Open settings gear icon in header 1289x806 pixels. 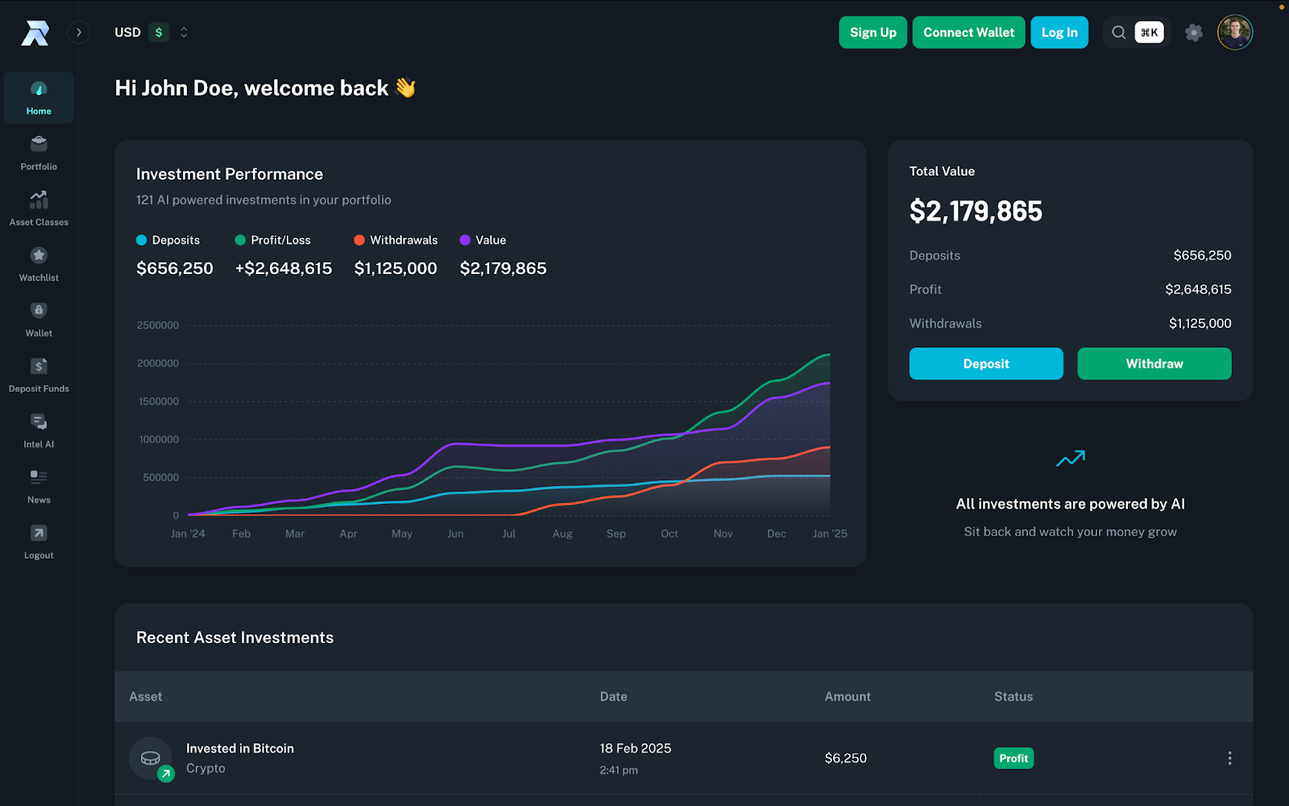[1193, 32]
